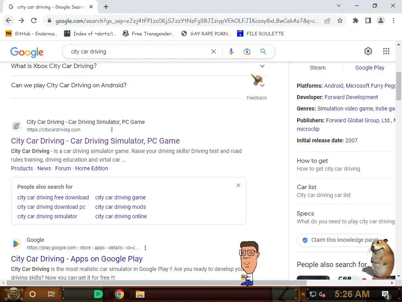The width and height of the screenshot is (402, 302).
Task: Open microclip publisher link
Action: [x=308, y=129]
